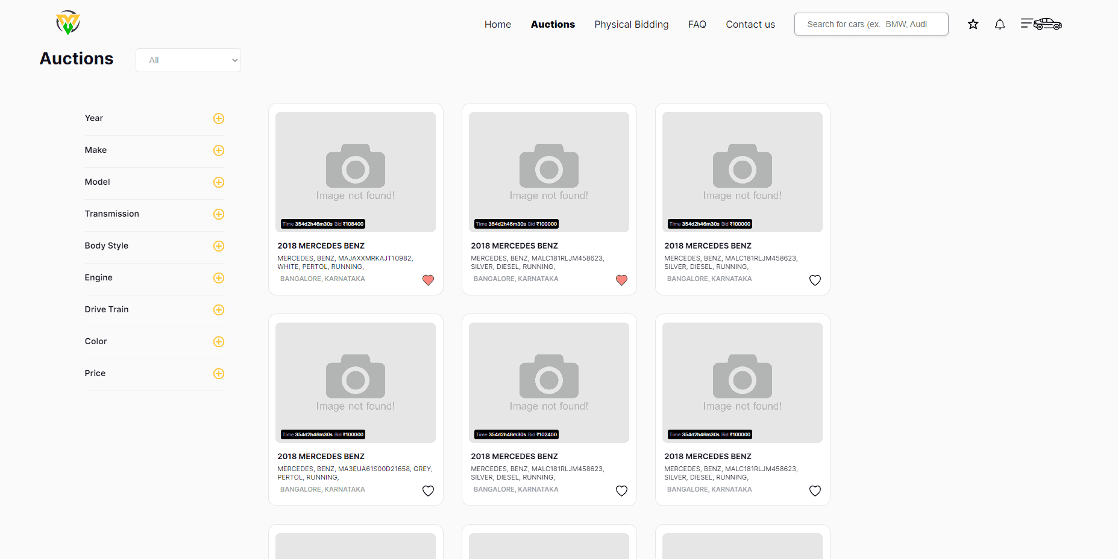Open image of grey MA3EUA61S00D21658 Mercedes

click(356, 383)
